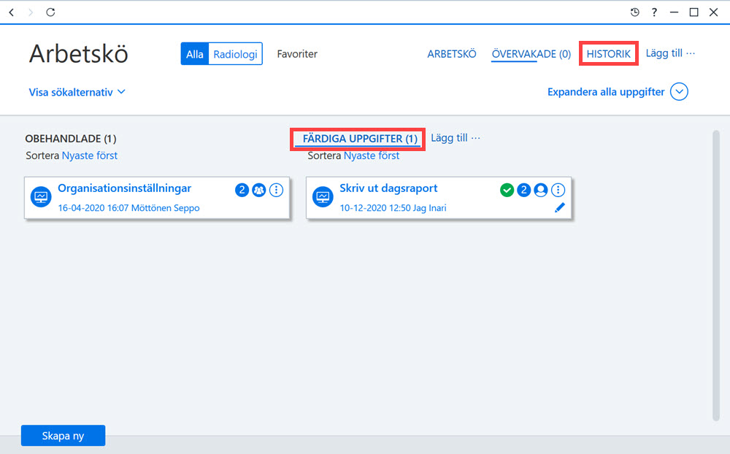
Task: Select the Alla filter toggle
Action: point(195,54)
